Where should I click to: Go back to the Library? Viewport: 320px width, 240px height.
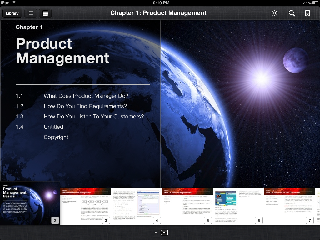coord(12,13)
